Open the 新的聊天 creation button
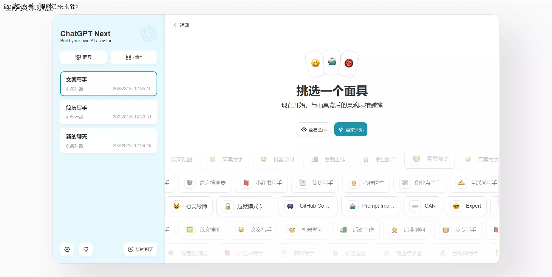Image resolution: width=552 pixels, height=277 pixels. click(x=140, y=249)
